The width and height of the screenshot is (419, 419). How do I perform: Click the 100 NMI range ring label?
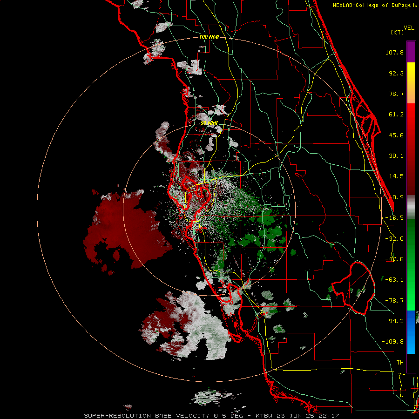[209, 37]
